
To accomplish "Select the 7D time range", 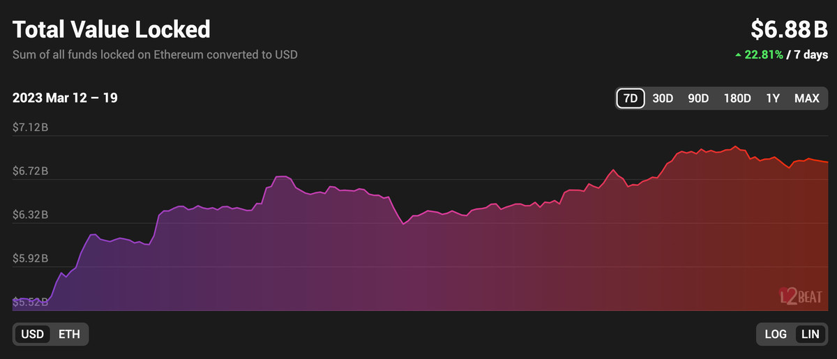I will tap(631, 98).
